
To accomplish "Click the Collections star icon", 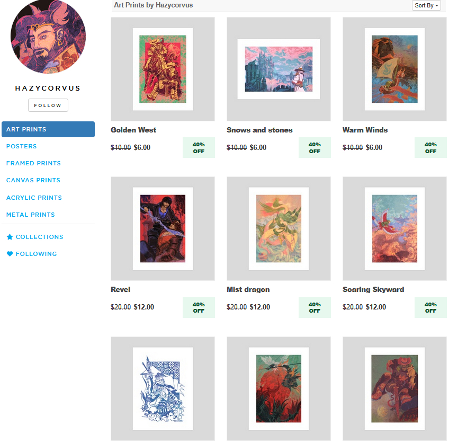I will point(10,237).
